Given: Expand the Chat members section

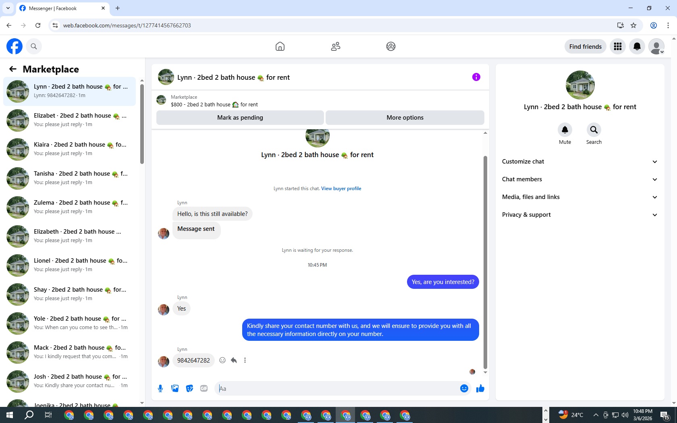Looking at the screenshot, I should click(580, 179).
